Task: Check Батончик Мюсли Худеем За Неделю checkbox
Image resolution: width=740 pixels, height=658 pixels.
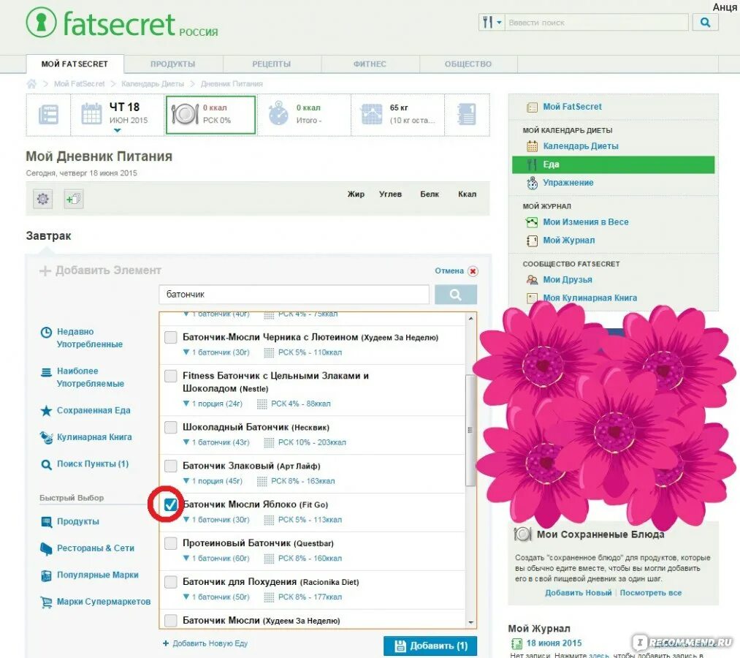Action: click(170, 620)
